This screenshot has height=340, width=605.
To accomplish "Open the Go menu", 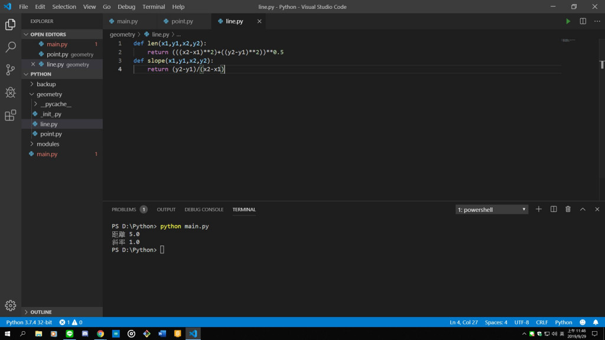I will pyautogui.click(x=106, y=6).
